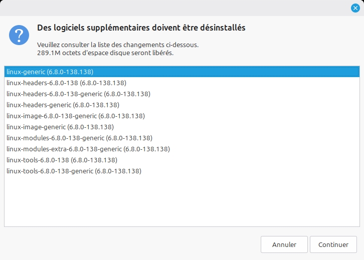Choose linux-tools-6.8.0-138-generic in the list
Screen dimensions: 364x260
(x=182, y=171)
